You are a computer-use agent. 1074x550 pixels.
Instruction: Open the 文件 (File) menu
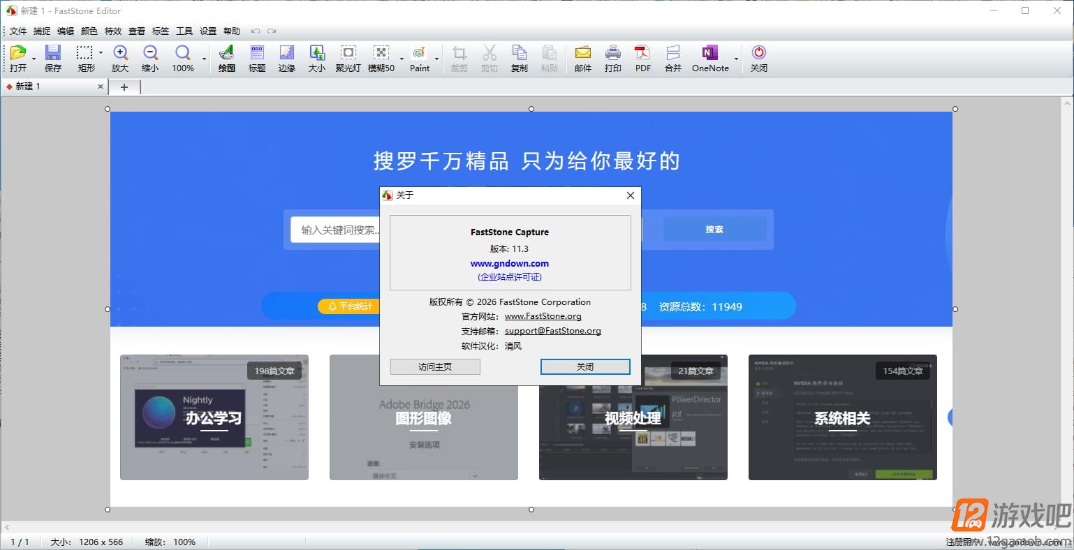(18, 31)
